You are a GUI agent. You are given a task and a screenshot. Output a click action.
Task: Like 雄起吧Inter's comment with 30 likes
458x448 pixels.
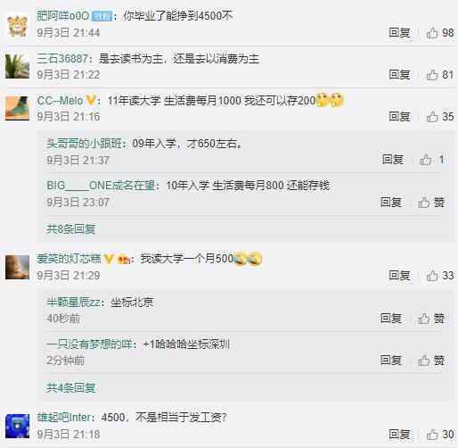click(x=440, y=435)
